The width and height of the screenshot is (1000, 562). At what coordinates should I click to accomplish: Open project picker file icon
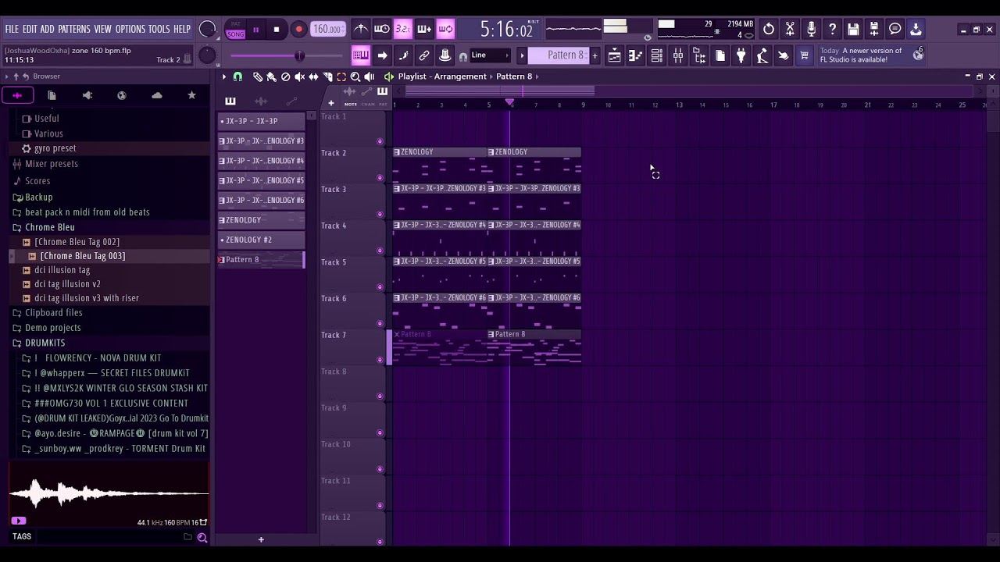pyautogui.click(x=720, y=55)
